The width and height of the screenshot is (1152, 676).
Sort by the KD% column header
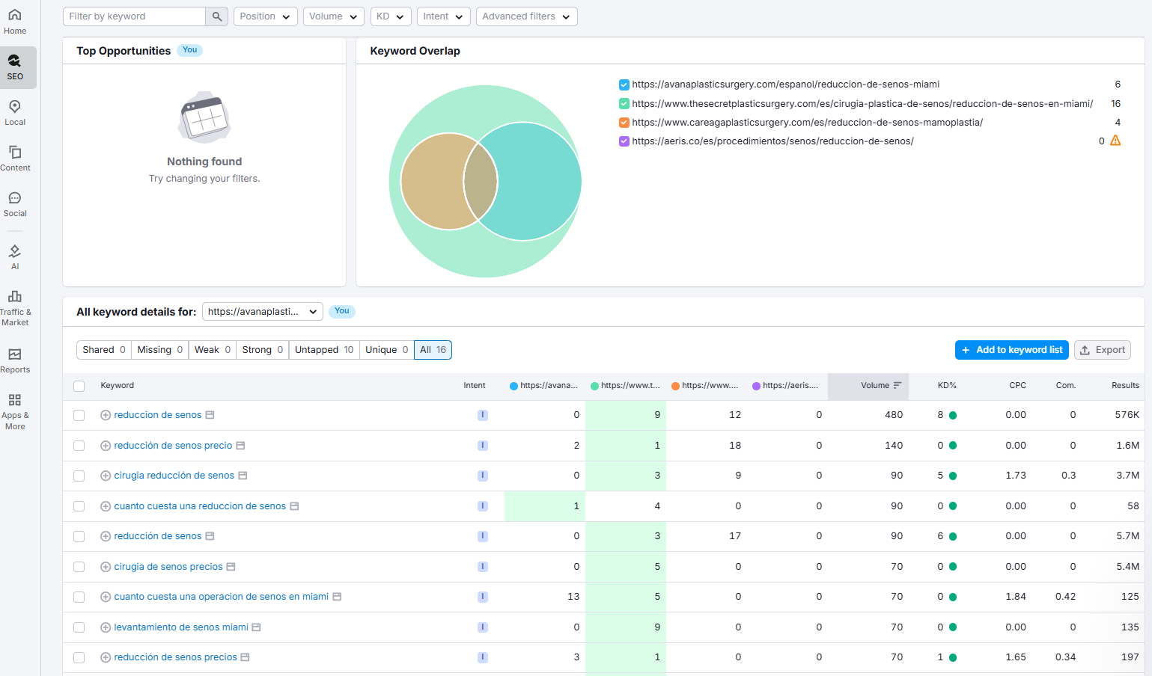click(x=947, y=386)
